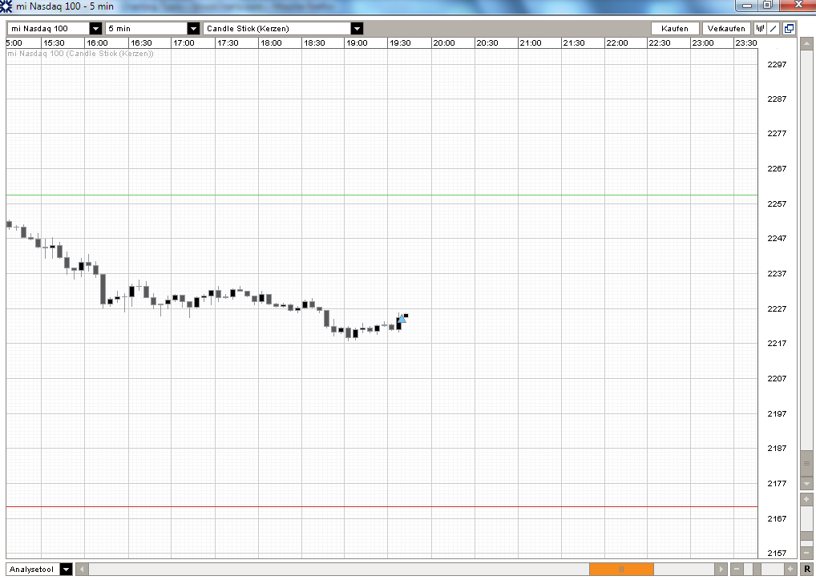Screen dimensions: 816x580
Task: Click the up arrow of the vertical scrollbar
Action: coord(806,44)
